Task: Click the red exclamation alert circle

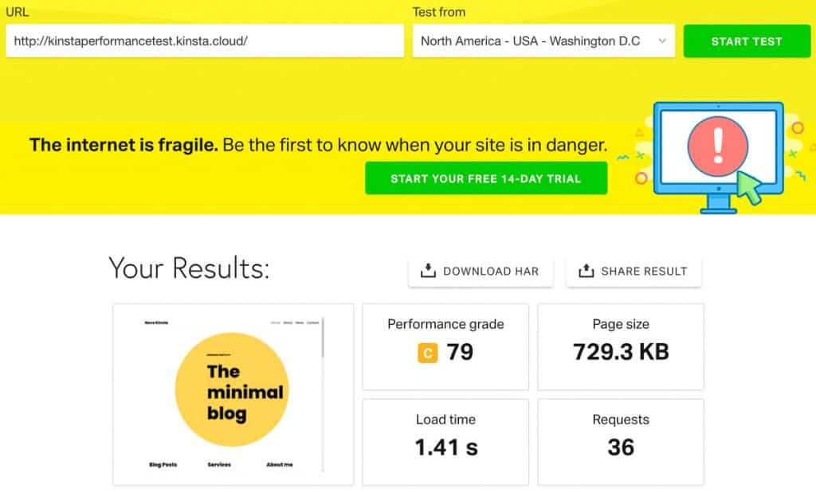Action: (x=718, y=144)
